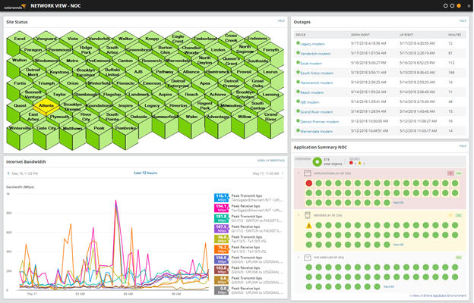Open the Vanderbilt modem outage link
This screenshot has height=303, width=474.
(315, 54)
